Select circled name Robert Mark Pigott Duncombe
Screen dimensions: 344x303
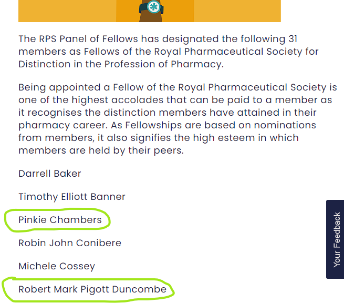pos(92,289)
